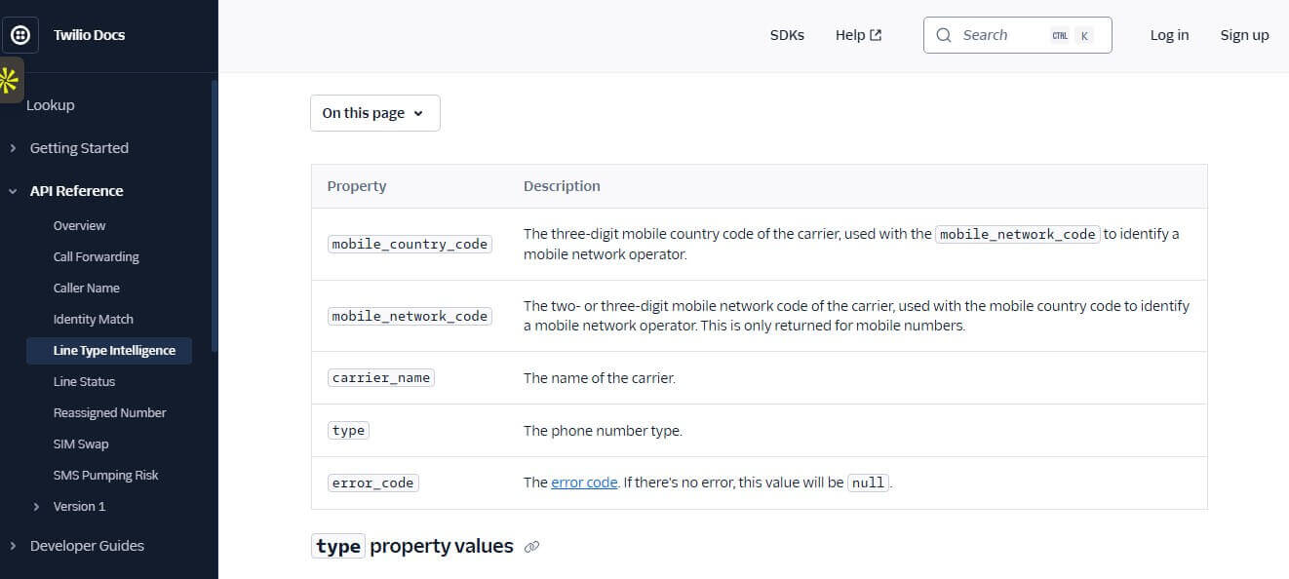Click the magnifier icon in the search box
Screen dimensions: 1289x579
[943, 35]
